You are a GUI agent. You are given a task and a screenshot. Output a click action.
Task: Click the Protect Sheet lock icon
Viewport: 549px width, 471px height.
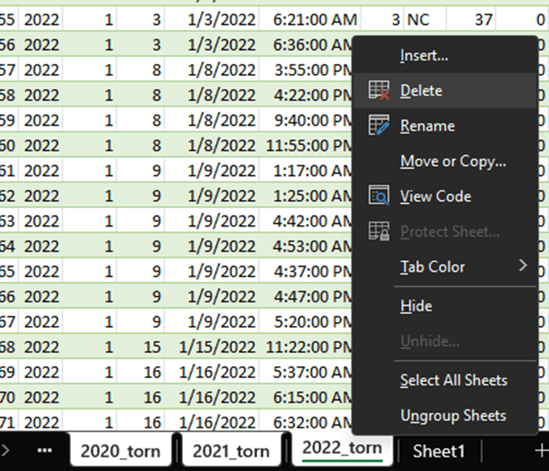pos(379,231)
